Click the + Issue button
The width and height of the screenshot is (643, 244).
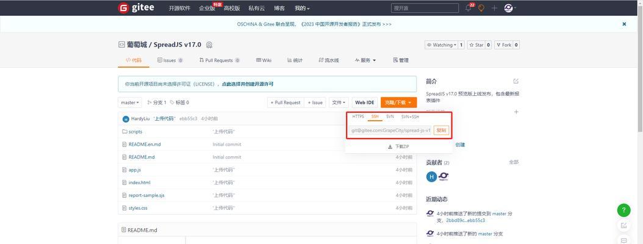click(315, 102)
